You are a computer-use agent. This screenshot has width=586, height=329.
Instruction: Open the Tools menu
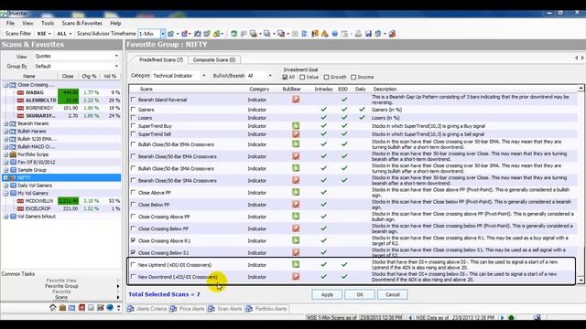pos(48,23)
